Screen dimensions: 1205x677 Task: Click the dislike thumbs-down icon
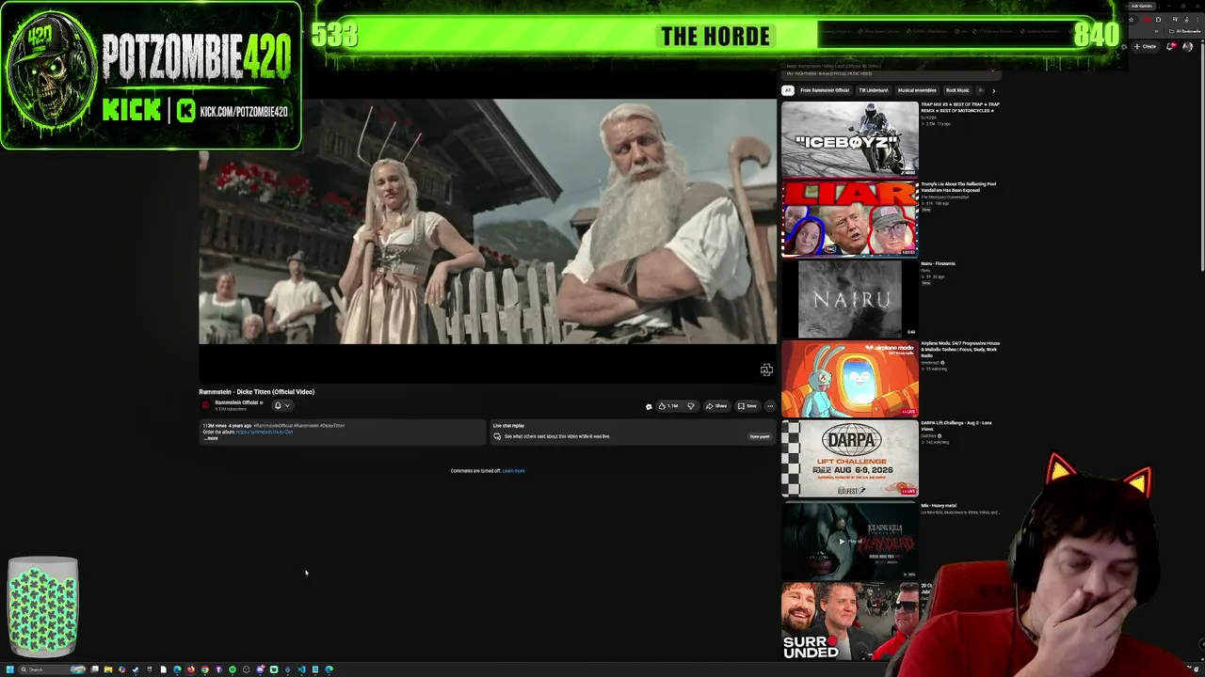[x=691, y=406]
